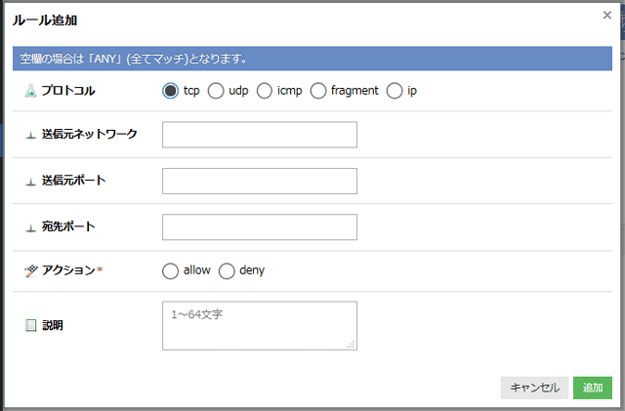Image resolution: width=625 pixels, height=411 pixels.
Task: Select the tcp protocol radio button
Action: (x=171, y=91)
